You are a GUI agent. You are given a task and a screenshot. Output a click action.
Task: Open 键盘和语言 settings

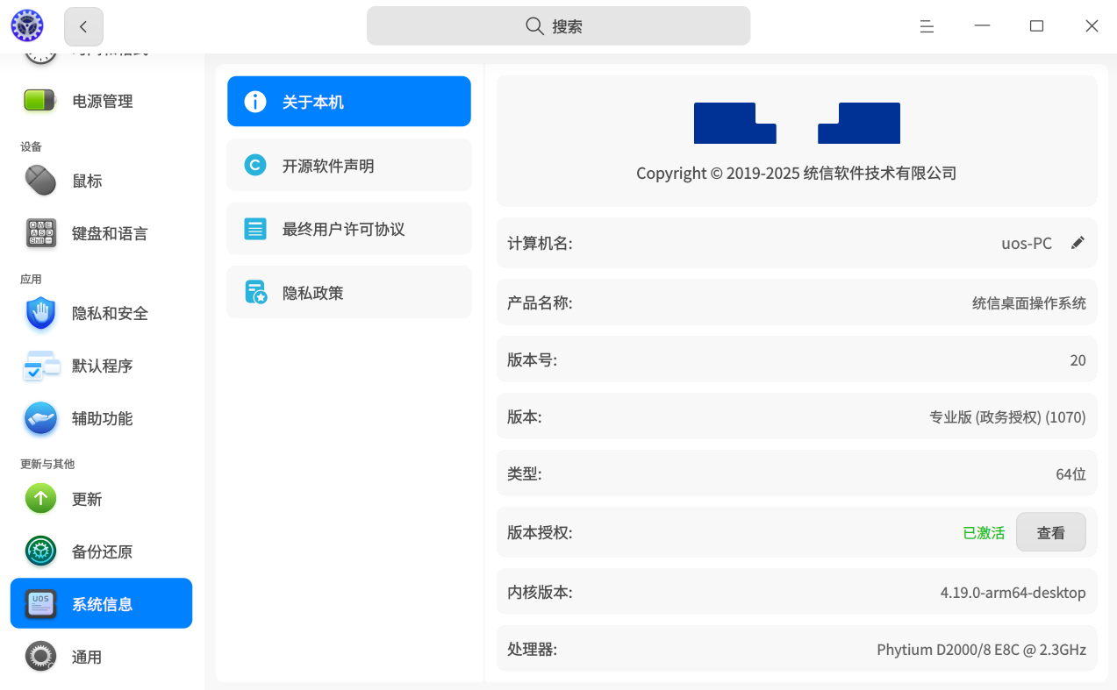(101, 233)
